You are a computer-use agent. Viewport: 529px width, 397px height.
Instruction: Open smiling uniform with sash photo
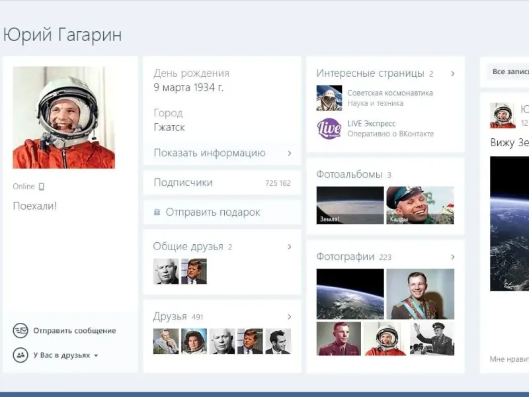click(x=420, y=294)
